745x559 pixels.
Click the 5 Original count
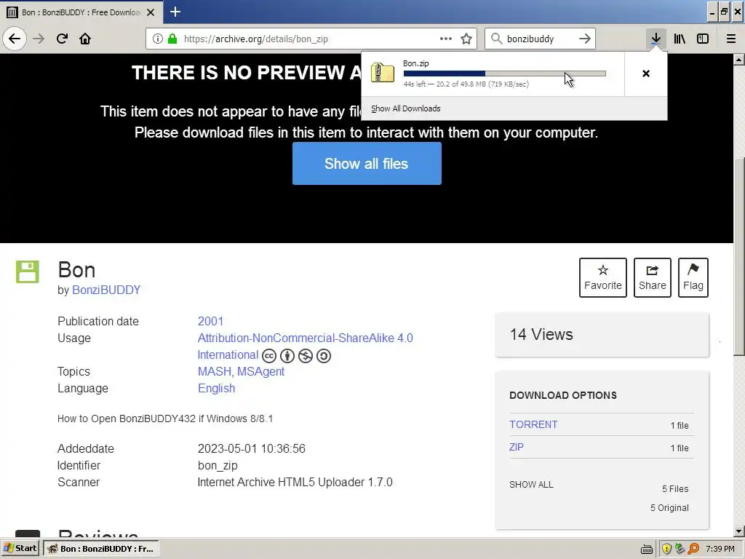point(669,507)
